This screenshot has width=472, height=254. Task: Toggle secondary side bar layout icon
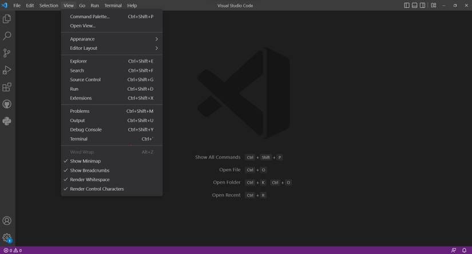pos(422,5)
